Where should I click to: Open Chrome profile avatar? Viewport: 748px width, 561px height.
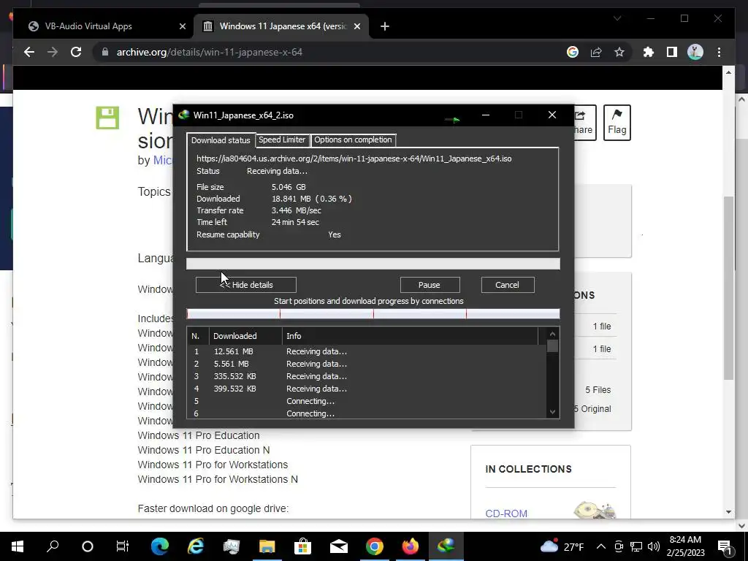pyautogui.click(x=695, y=52)
